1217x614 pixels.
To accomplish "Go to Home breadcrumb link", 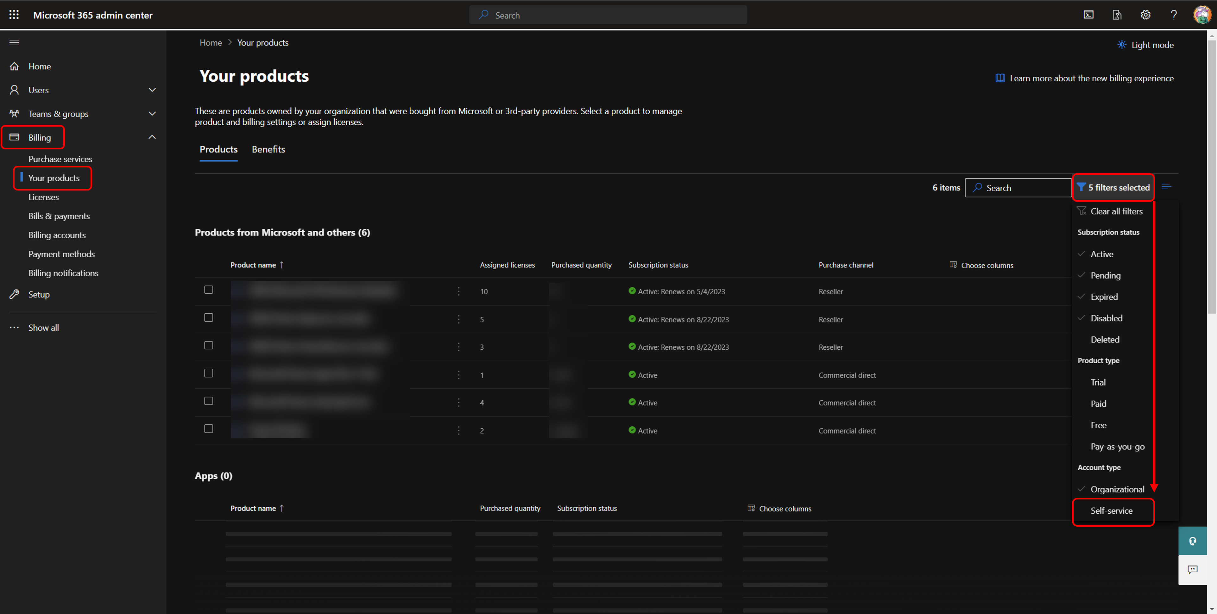I will (210, 42).
